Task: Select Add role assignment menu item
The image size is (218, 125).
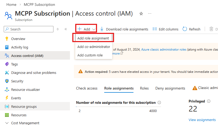Action: (x=93, y=38)
